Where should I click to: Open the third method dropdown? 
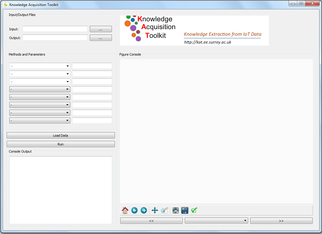39,81
